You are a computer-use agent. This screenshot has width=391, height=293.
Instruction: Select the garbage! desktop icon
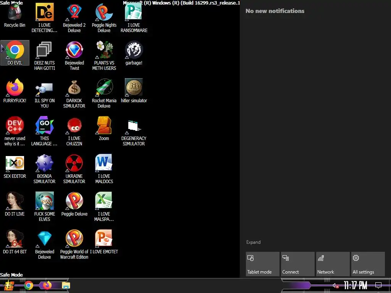[134, 53]
